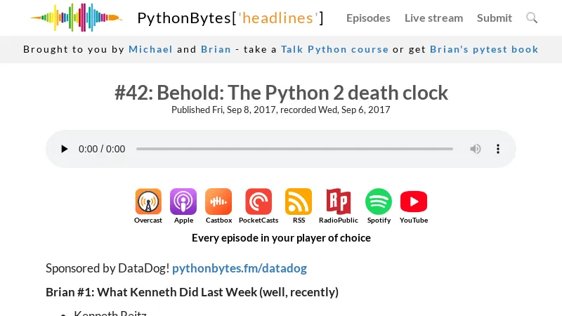The height and width of the screenshot is (316, 562).
Task: Open the Spotify icon
Action: [x=379, y=202]
